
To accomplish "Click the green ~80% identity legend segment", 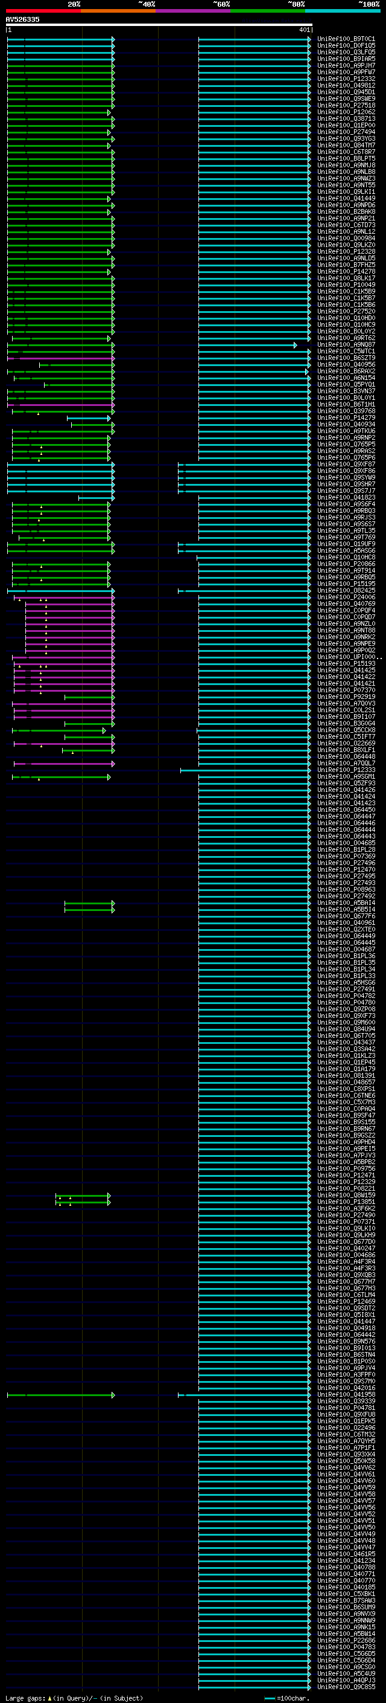I will (268, 11).
